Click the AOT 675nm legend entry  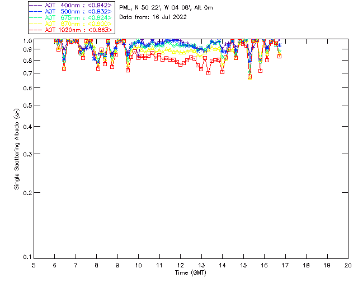(70, 17)
